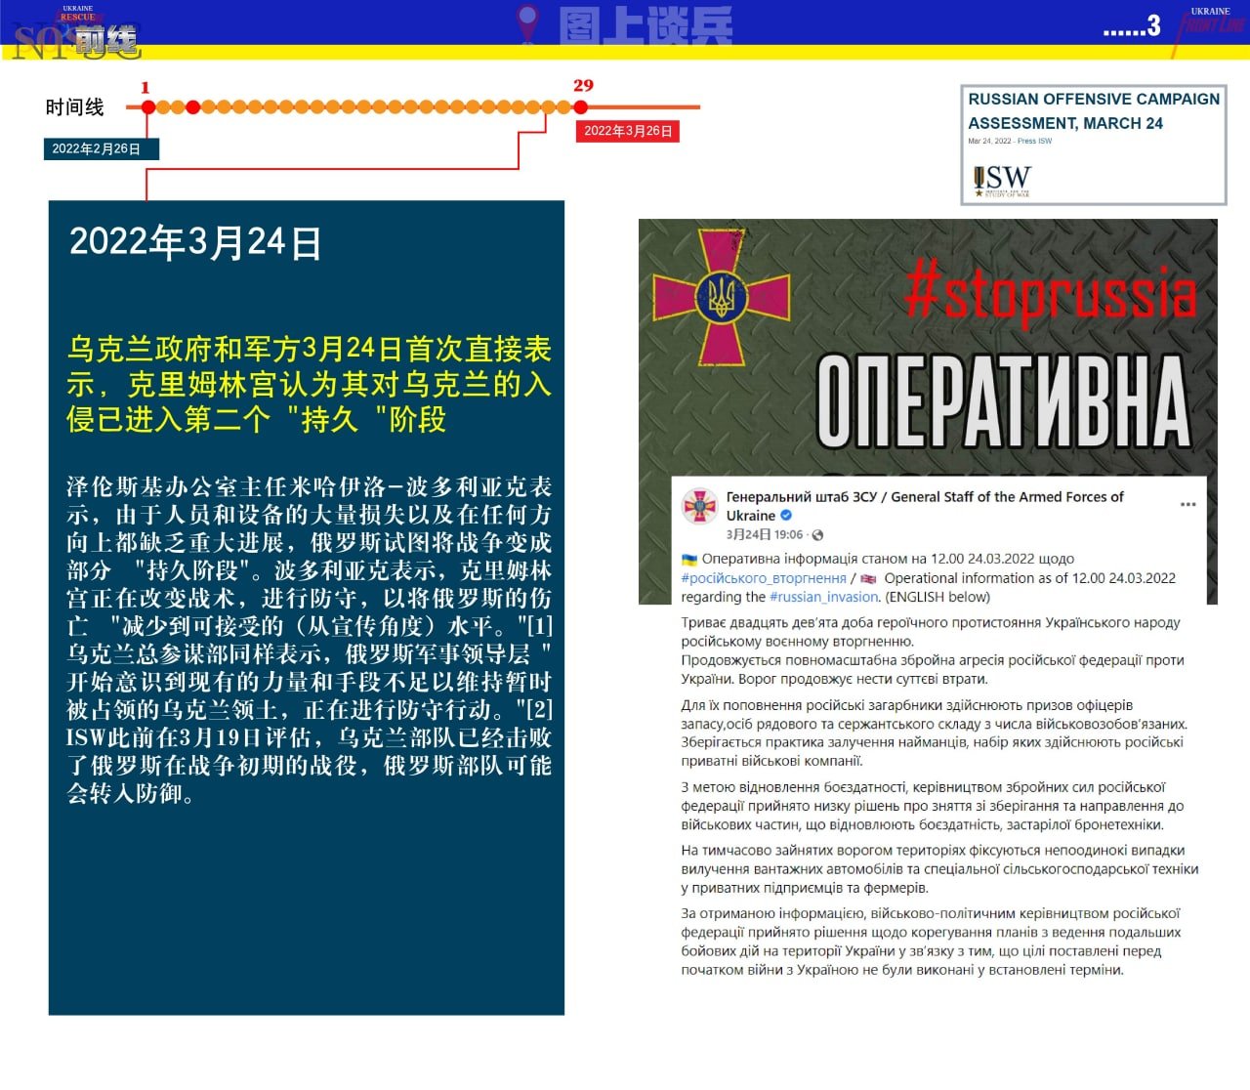This screenshot has width=1250, height=1090.
Task: Click the post timestamp 3月24日 19:06
Action: coord(765,535)
